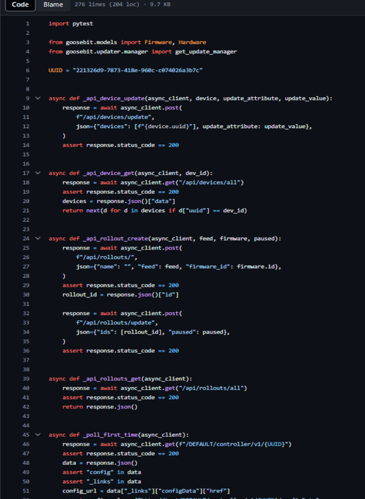
Task: Click line number 30 for rollout_id
Action: point(26,295)
